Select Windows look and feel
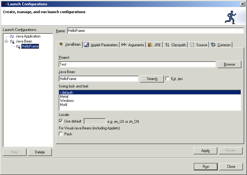 click(x=150, y=101)
